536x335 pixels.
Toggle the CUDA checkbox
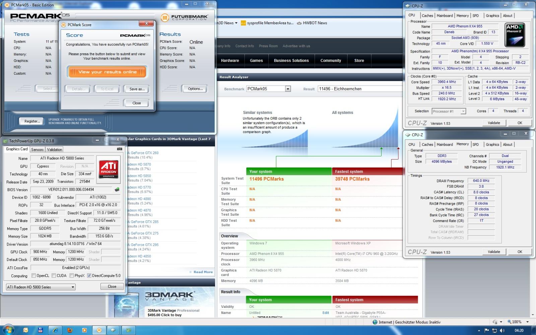54,276
